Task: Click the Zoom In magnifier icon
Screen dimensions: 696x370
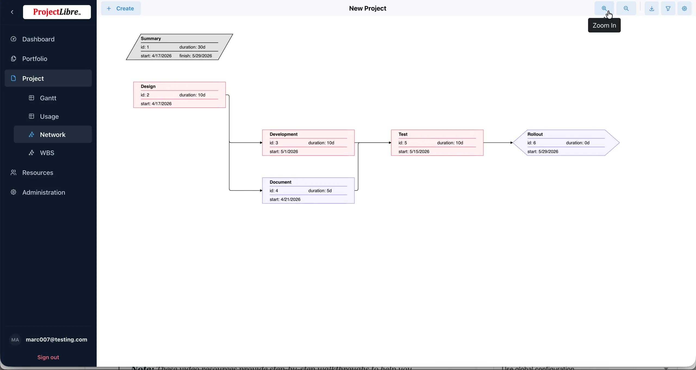Action: 604,8
